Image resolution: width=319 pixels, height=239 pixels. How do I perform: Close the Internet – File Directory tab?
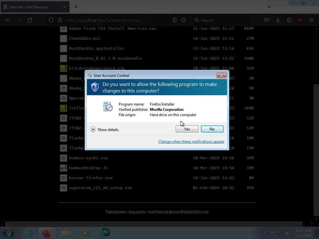[x=64, y=7]
